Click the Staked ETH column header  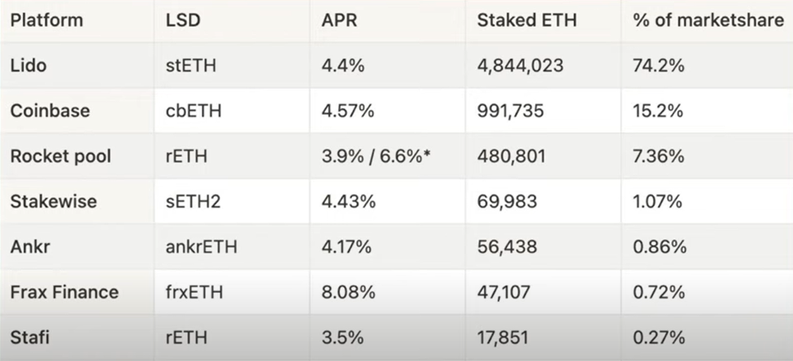tap(526, 20)
